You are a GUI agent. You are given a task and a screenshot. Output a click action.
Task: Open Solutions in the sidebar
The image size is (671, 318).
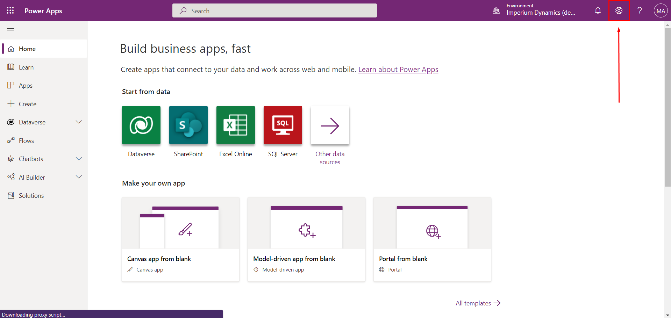coord(31,196)
